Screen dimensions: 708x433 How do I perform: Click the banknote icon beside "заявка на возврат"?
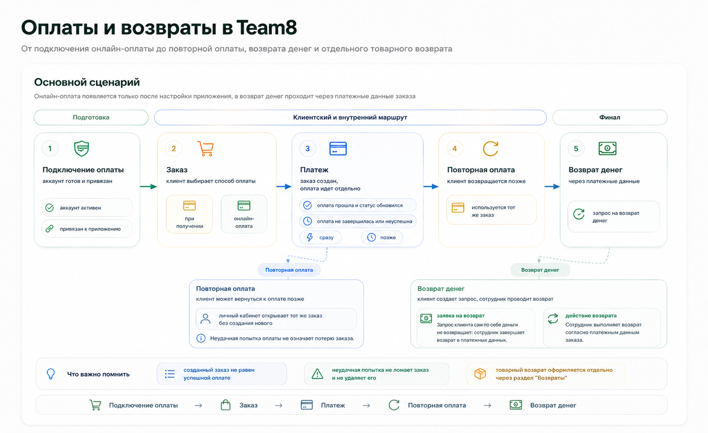pos(426,318)
